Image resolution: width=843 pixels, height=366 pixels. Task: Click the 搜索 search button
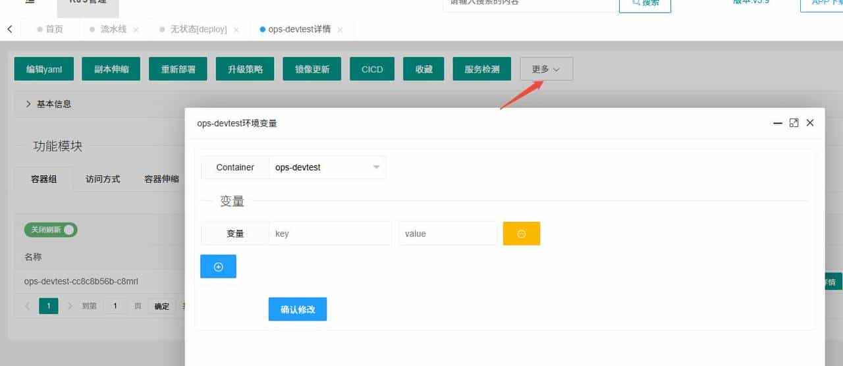coord(645,4)
